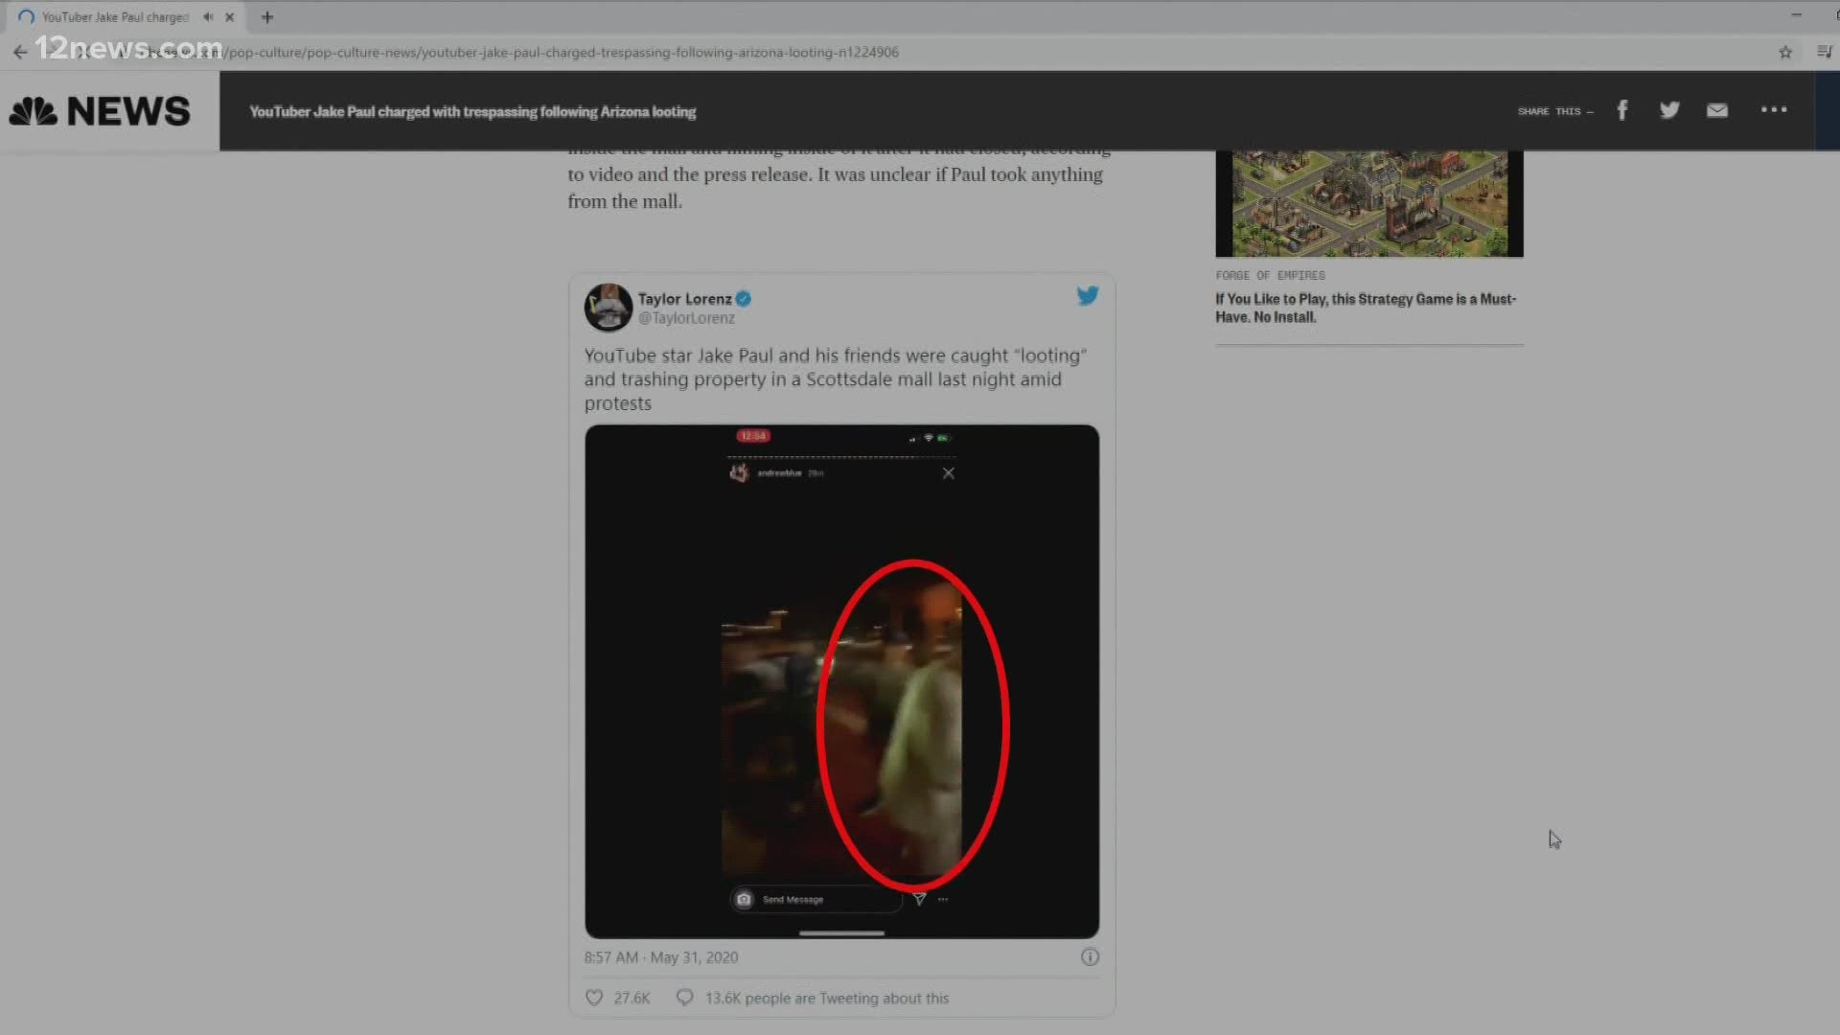The image size is (1840, 1035).
Task: Minimize the browser window
Action: pyautogui.click(x=1796, y=15)
